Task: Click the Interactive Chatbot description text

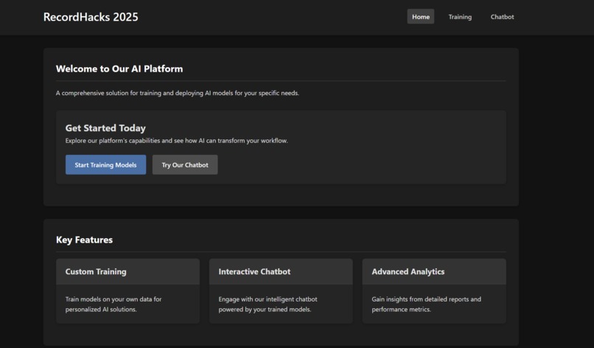Action: (268, 304)
